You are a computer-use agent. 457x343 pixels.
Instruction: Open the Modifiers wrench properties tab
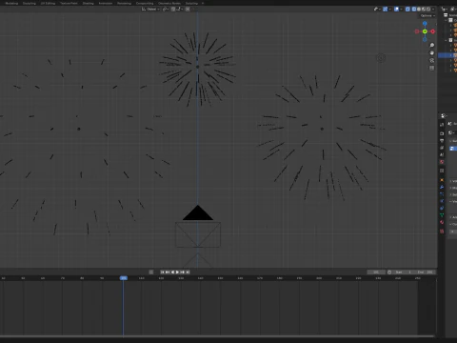click(x=442, y=187)
